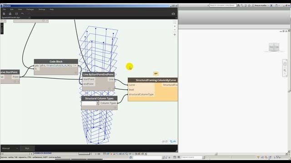Click the New file icon in Dynamo toolbar
The image size is (291, 163).
coord(4,14)
